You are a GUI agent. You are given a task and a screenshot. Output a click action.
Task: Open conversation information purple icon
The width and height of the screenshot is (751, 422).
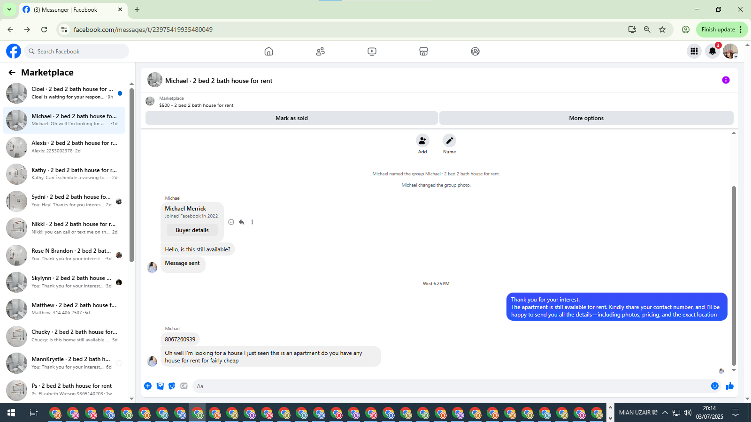click(x=726, y=80)
